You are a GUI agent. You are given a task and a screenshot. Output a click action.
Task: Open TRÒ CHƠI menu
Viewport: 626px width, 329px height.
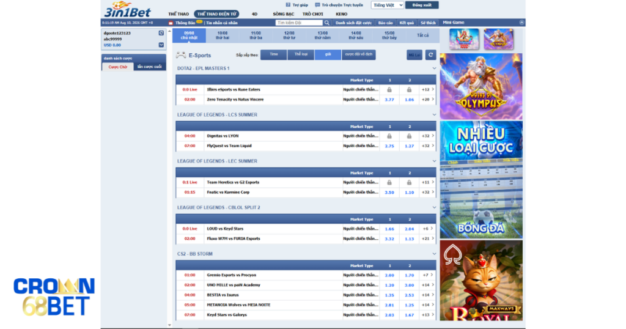tap(312, 14)
